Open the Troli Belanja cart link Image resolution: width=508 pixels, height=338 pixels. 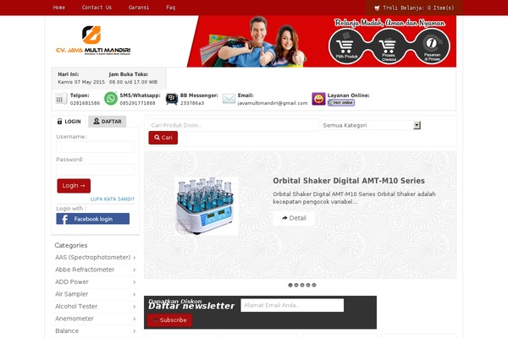click(x=414, y=8)
